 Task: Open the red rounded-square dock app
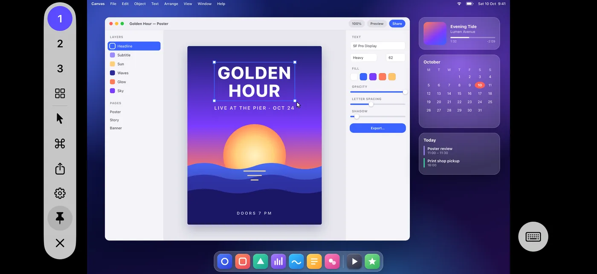tap(243, 262)
